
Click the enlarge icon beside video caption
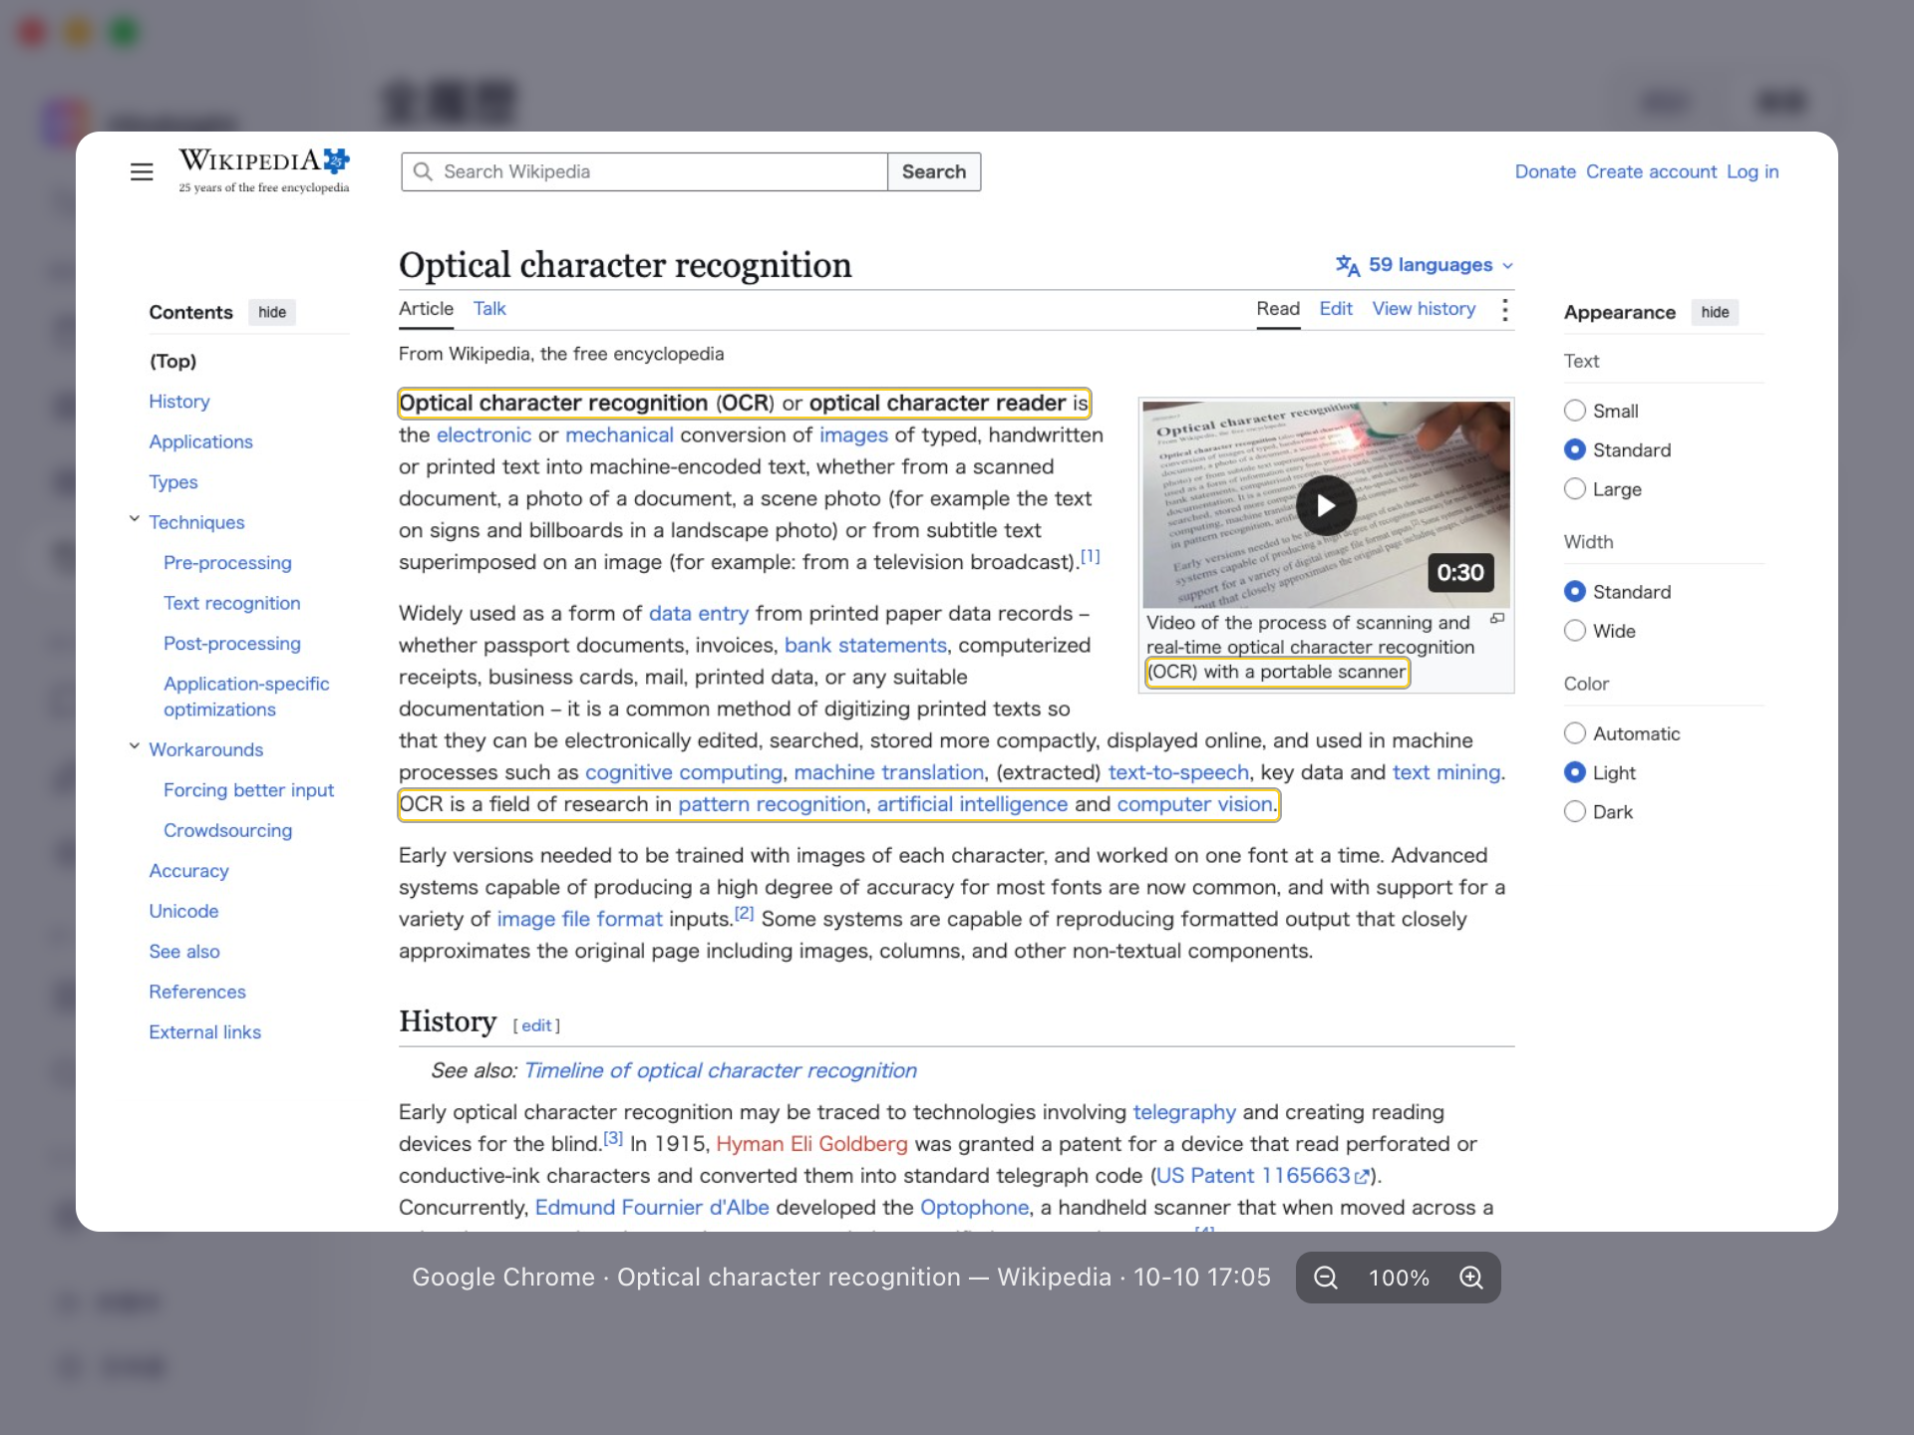click(1497, 619)
